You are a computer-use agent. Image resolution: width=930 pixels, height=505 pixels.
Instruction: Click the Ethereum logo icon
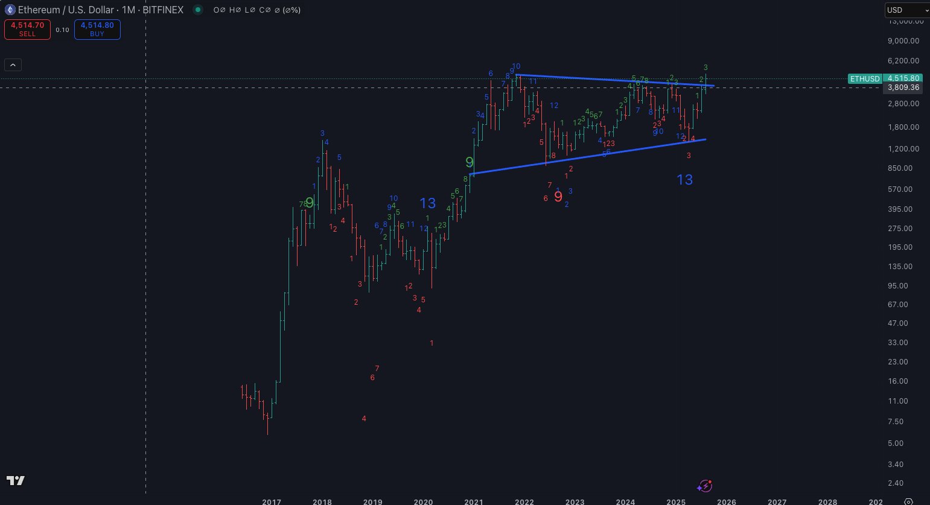[x=9, y=10]
